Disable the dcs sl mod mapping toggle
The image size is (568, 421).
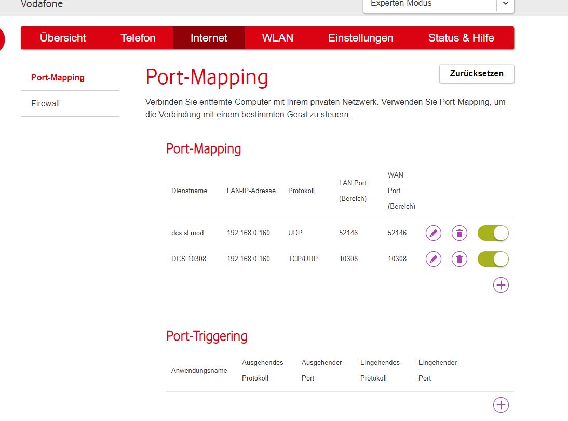coord(493,233)
